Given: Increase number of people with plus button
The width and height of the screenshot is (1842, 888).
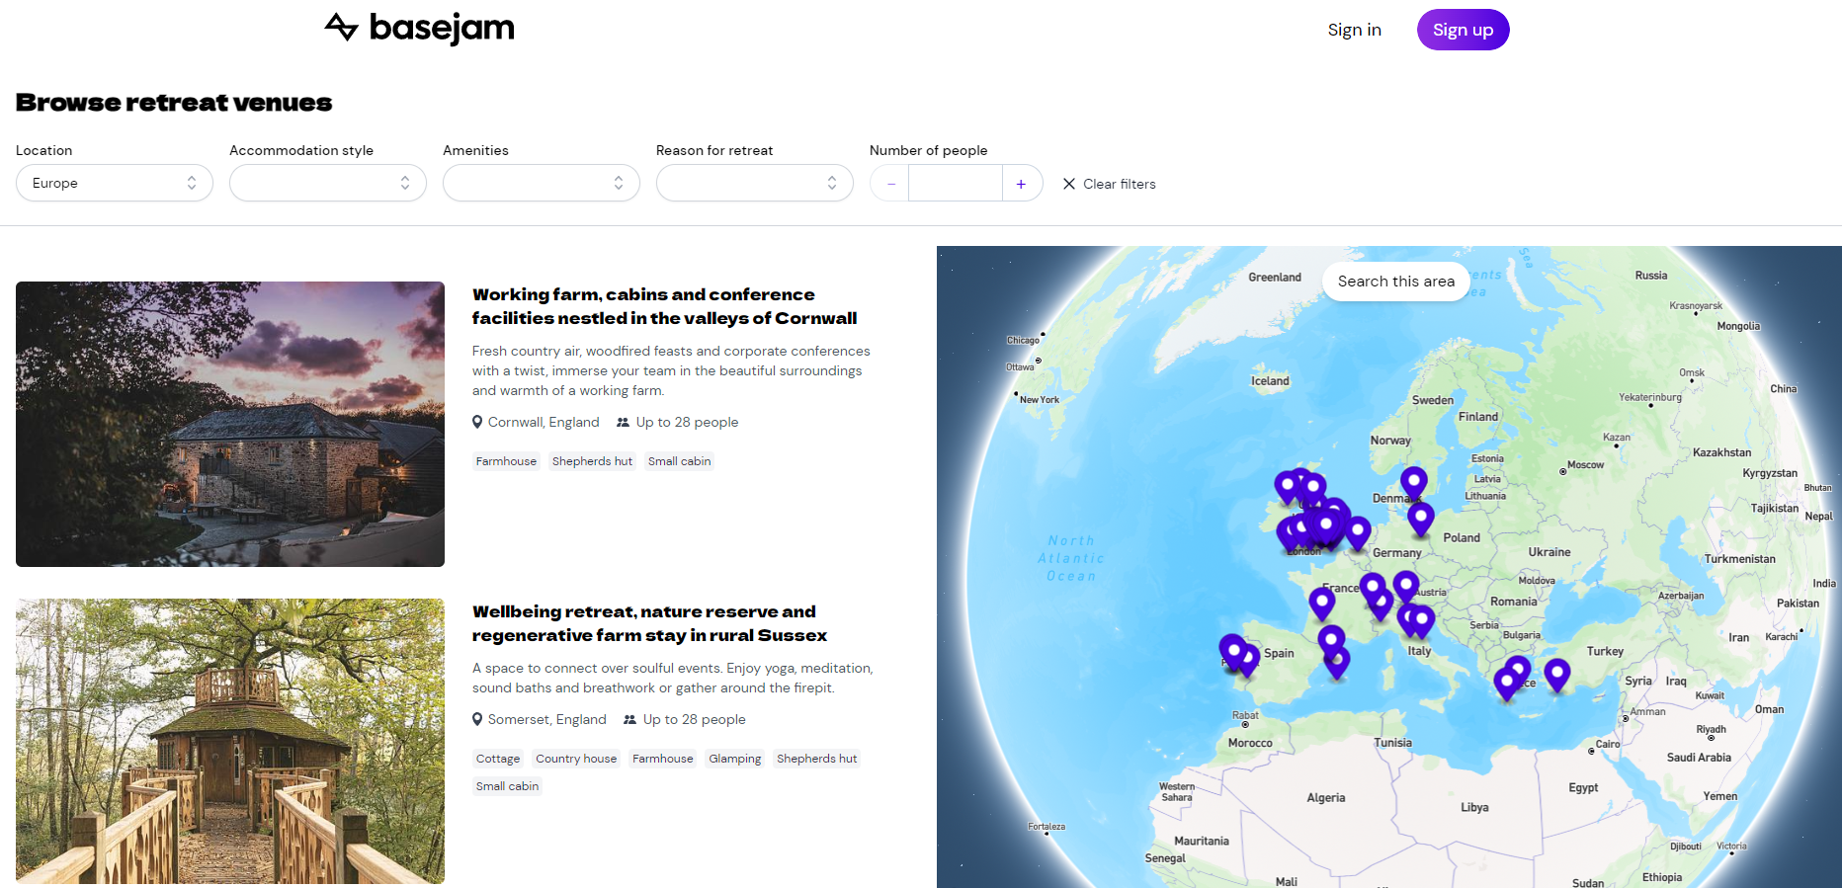Looking at the screenshot, I should click(x=1022, y=184).
